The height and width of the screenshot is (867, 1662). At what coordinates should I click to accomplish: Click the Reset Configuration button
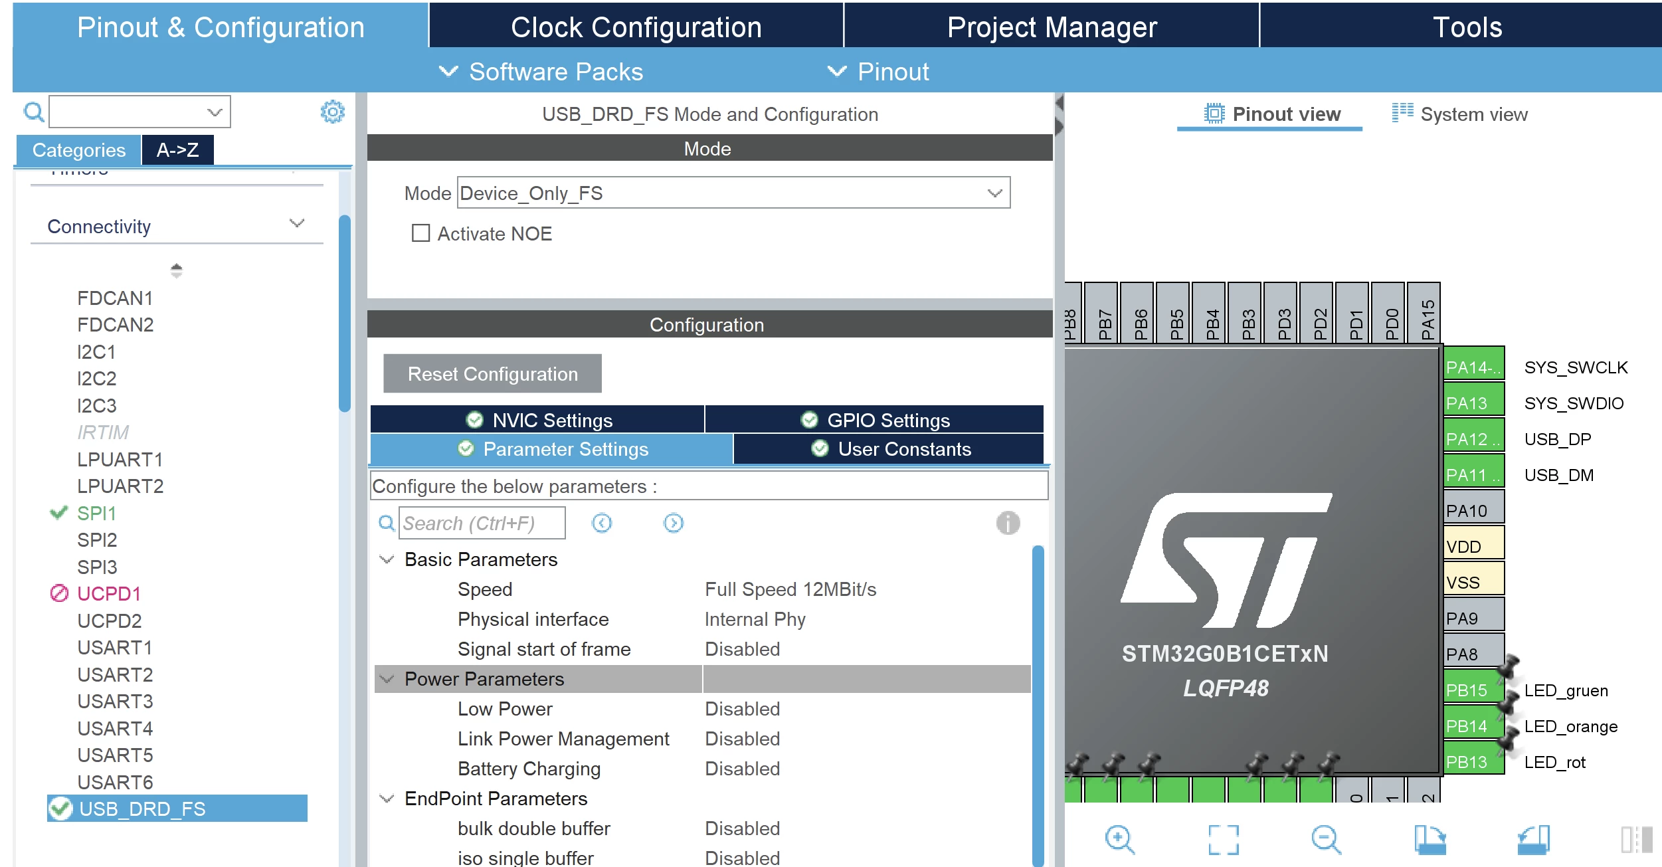coord(493,373)
